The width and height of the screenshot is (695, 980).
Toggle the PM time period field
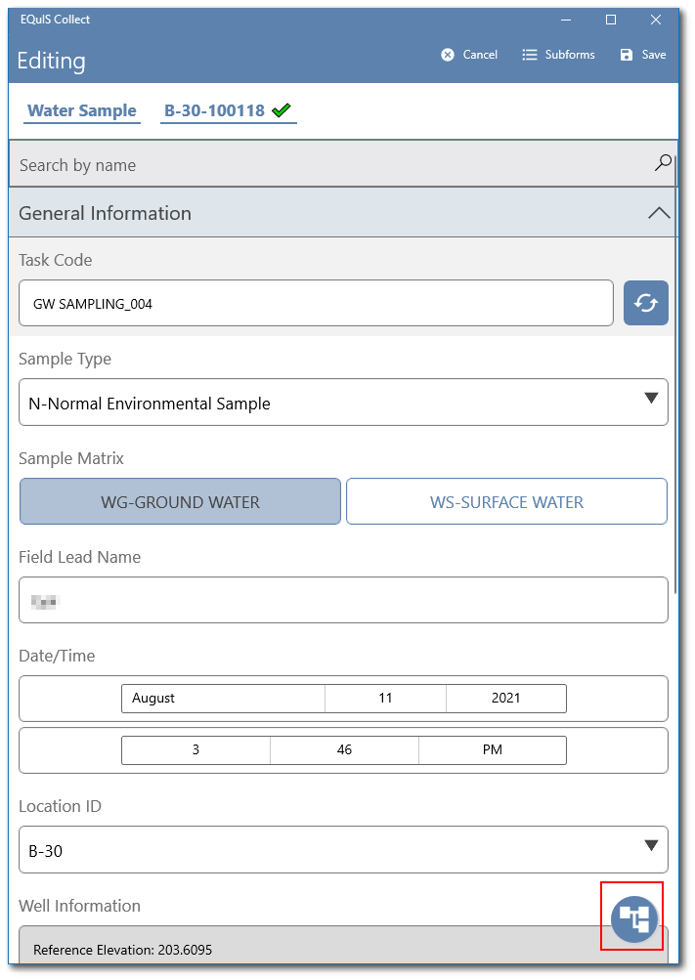tap(492, 749)
